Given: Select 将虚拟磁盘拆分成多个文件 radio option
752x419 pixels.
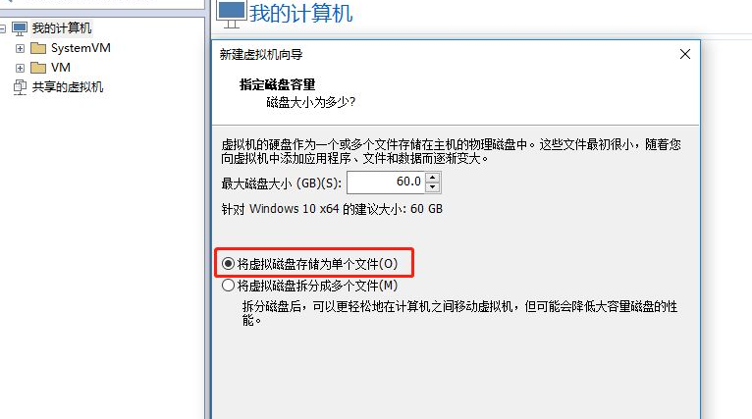Looking at the screenshot, I should click(228, 286).
